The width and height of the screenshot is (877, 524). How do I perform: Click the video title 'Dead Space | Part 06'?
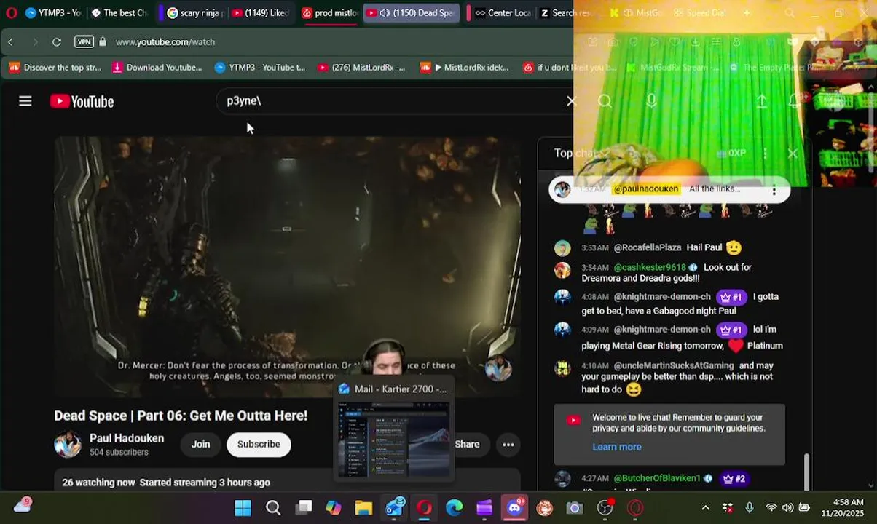(x=181, y=416)
